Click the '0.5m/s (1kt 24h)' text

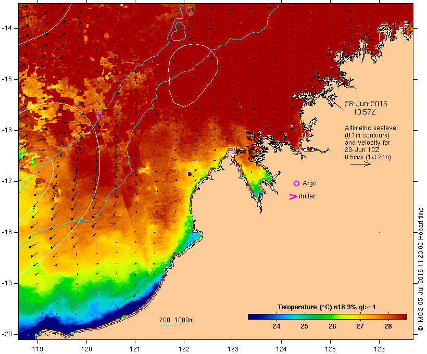point(368,157)
